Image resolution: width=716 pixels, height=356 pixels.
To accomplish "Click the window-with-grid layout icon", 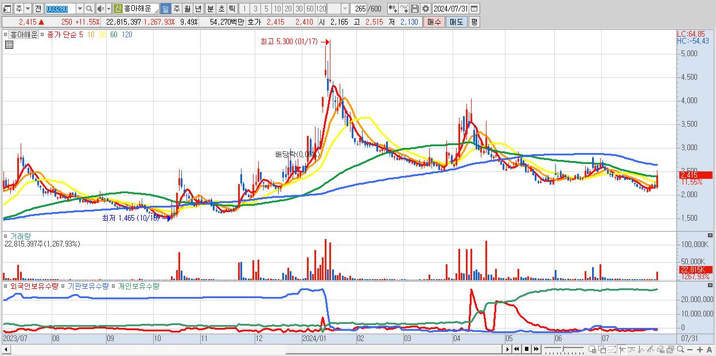I will coord(593,350).
